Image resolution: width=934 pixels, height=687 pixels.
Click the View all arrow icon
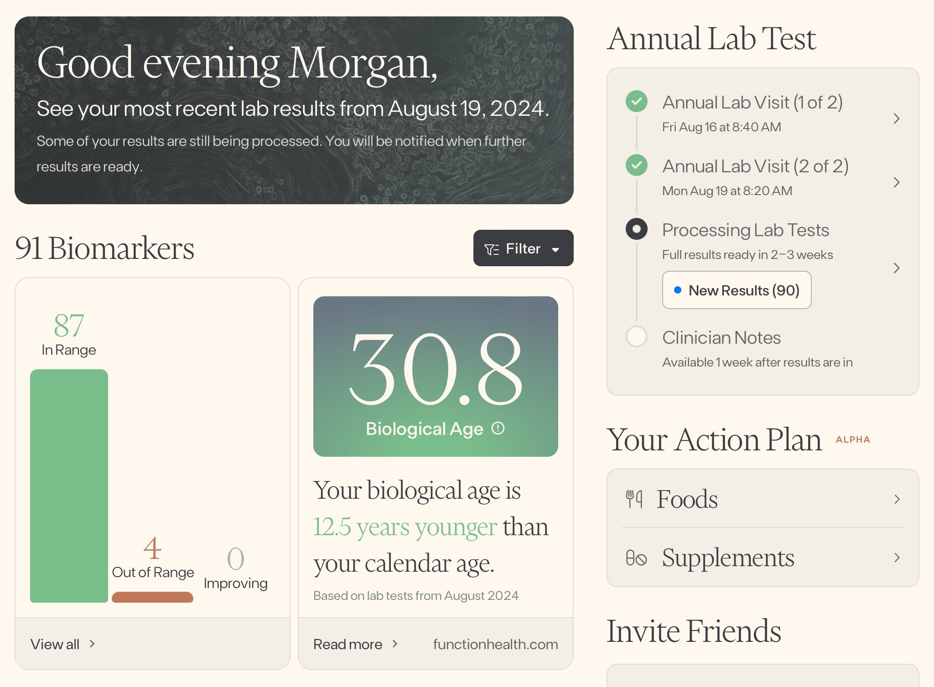(x=92, y=644)
